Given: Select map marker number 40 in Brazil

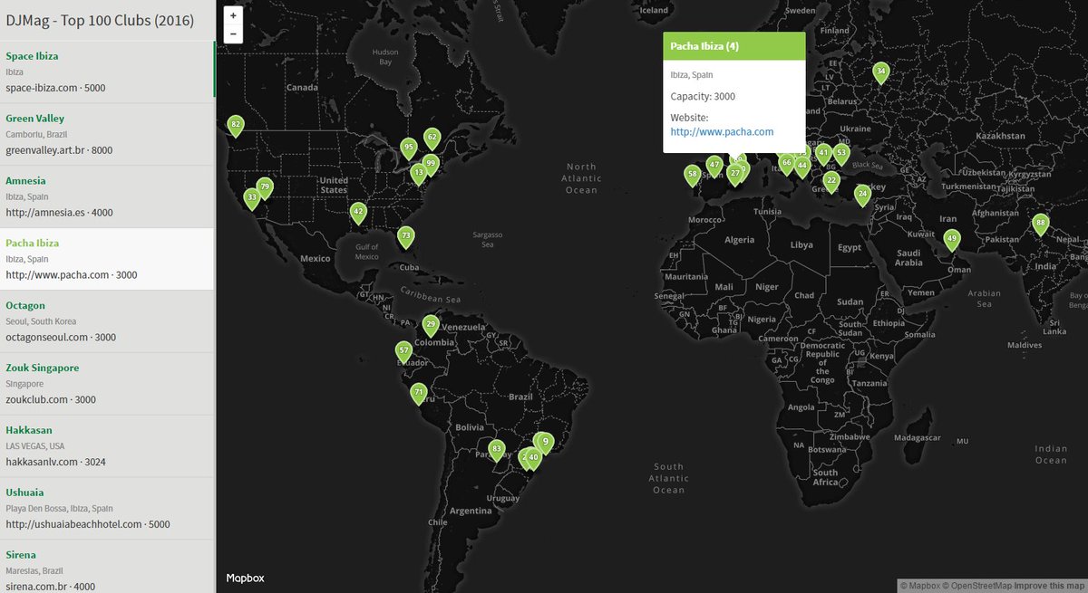Looking at the screenshot, I should point(533,459).
